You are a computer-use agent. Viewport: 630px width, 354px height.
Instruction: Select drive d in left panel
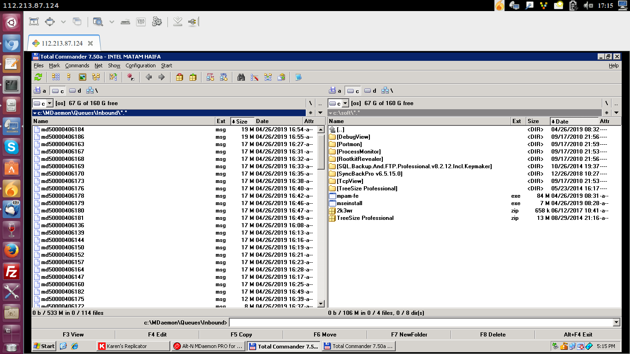pyautogui.click(x=75, y=91)
